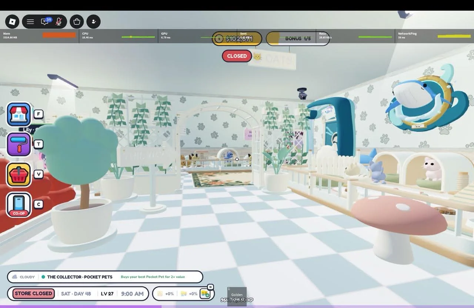Click the F keybind badge
The width and height of the screenshot is (474, 308).
(39, 114)
